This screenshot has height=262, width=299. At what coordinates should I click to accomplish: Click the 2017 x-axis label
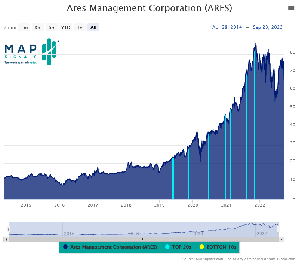(93, 205)
